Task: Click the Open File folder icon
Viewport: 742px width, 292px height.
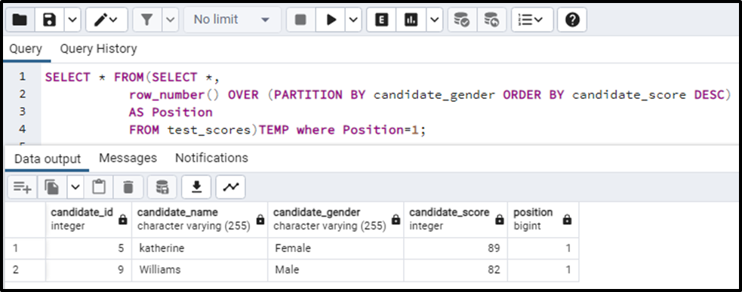Action: (x=20, y=20)
